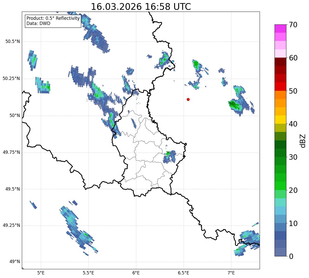Click the 10 dBZ colorbar label
The height and width of the screenshot is (278, 309).
pyautogui.click(x=293, y=223)
